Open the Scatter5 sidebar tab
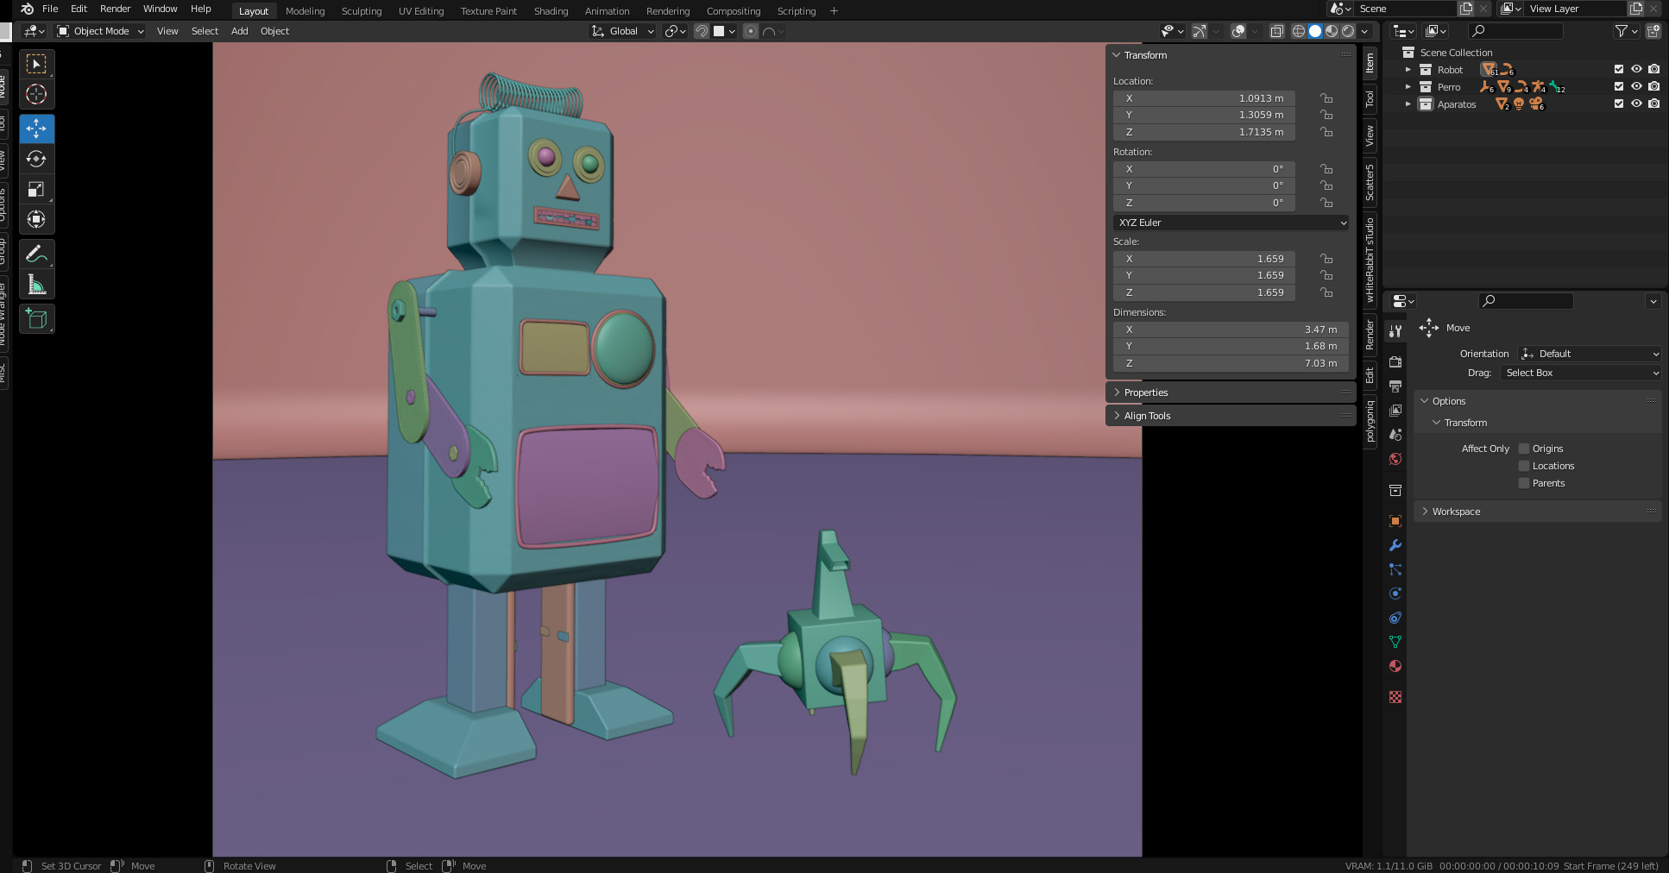 (x=1370, y=183)
